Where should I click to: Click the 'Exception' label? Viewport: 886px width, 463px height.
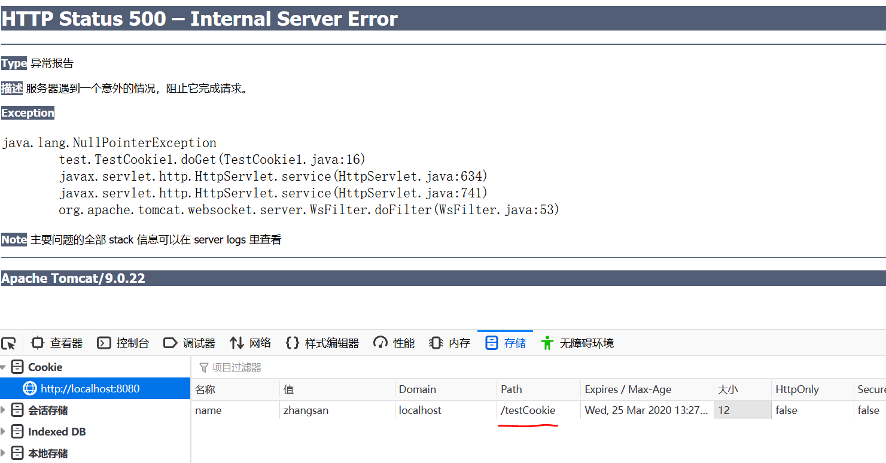pyautogui.click(x=28, y=113)
